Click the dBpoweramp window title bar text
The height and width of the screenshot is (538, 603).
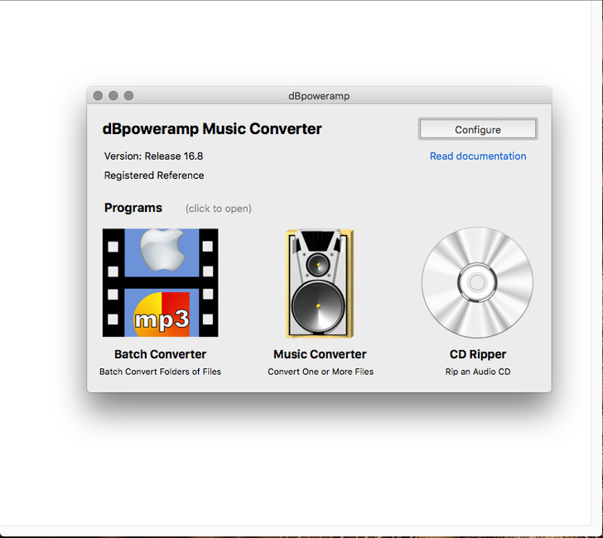click(319, 96)
